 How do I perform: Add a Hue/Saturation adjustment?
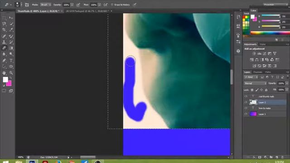(252, 60)
